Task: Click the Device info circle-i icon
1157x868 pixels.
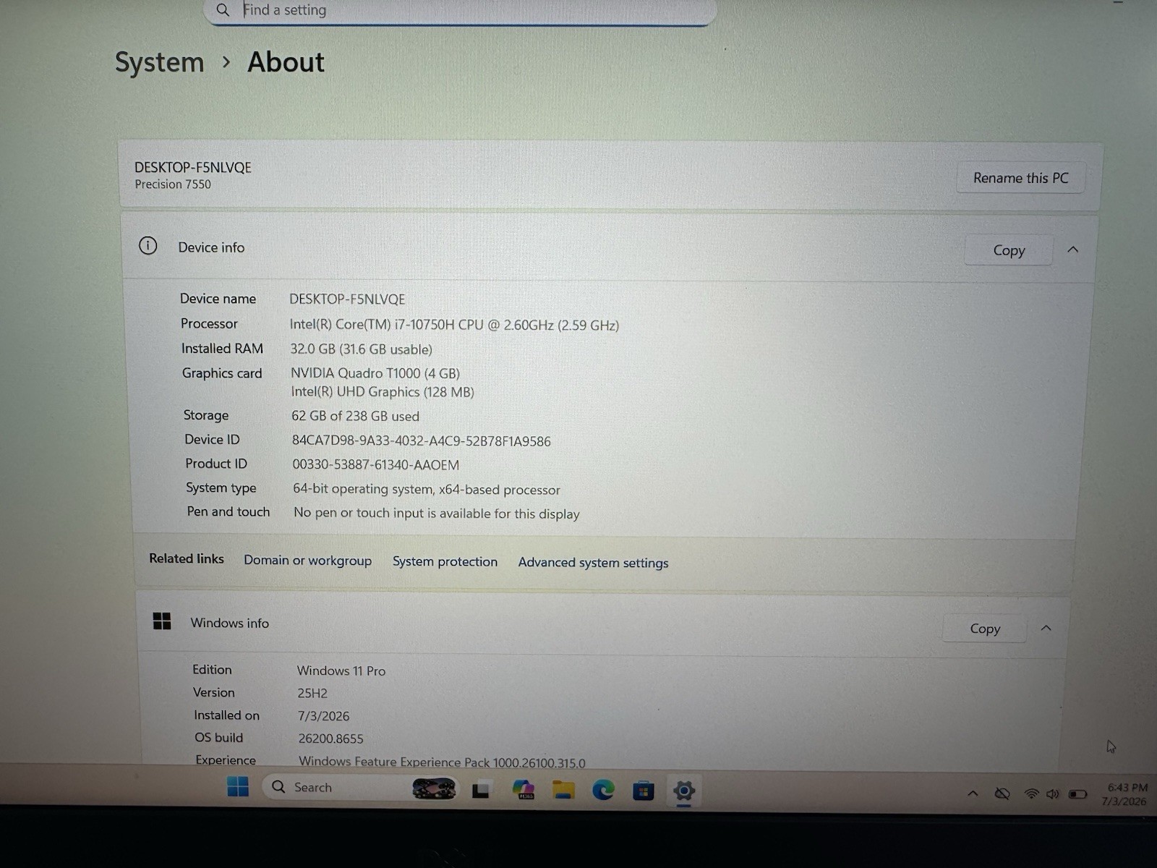Action: (148, 246)
